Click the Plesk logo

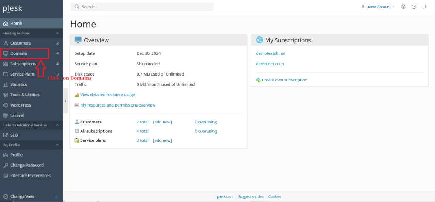[x=12, y=9]
